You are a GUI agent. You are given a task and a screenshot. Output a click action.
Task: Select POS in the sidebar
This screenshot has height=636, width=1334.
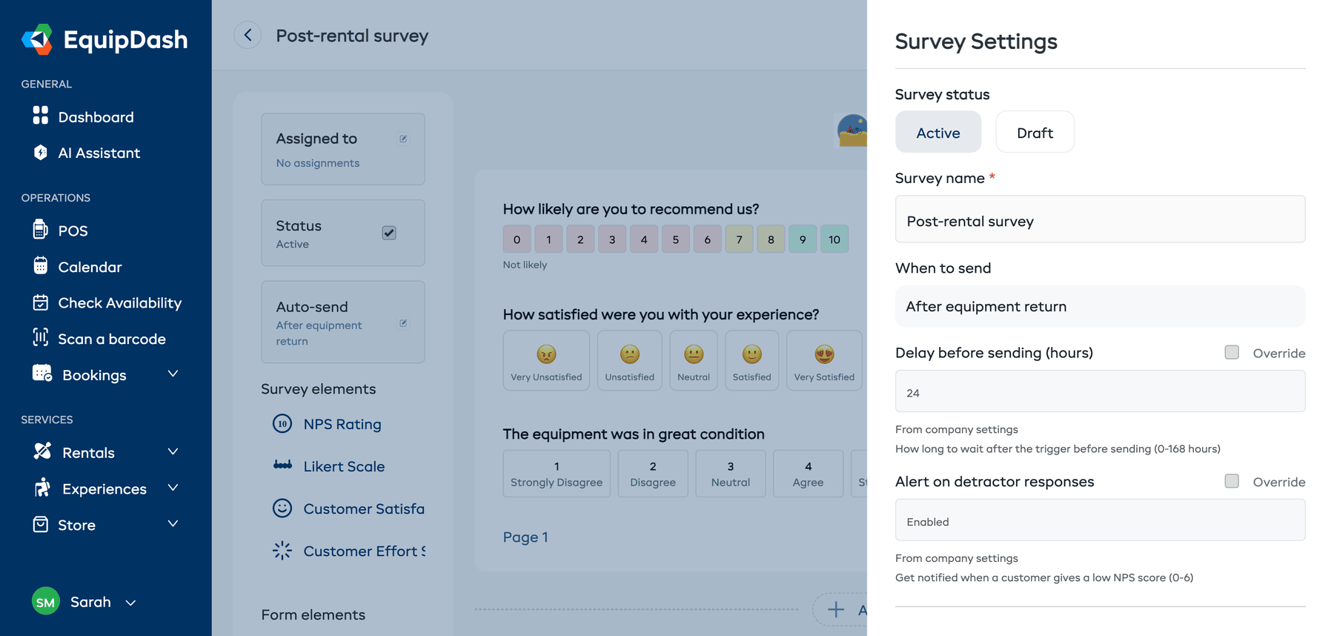click(x=73, y=231)
